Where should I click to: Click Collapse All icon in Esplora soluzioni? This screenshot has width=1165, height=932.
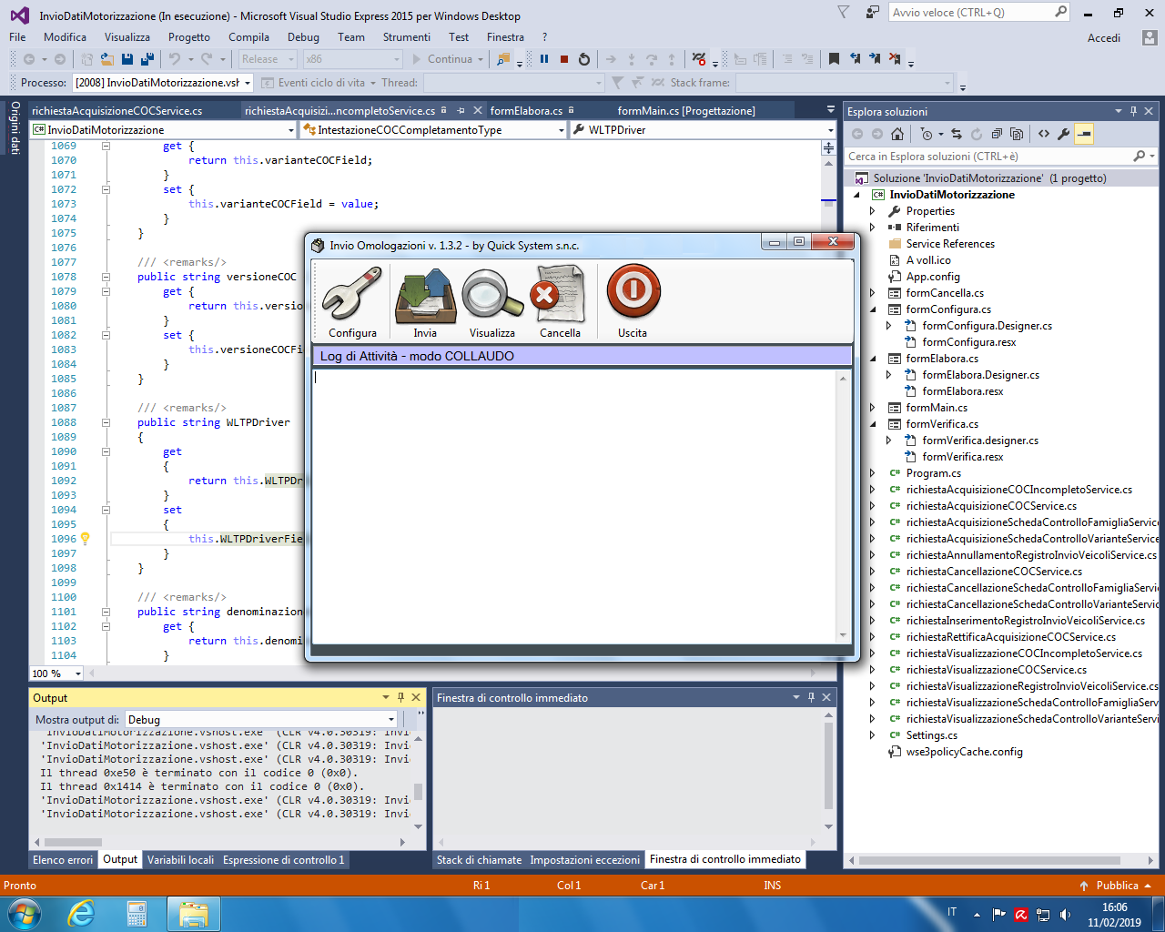(x=997, y=134)
